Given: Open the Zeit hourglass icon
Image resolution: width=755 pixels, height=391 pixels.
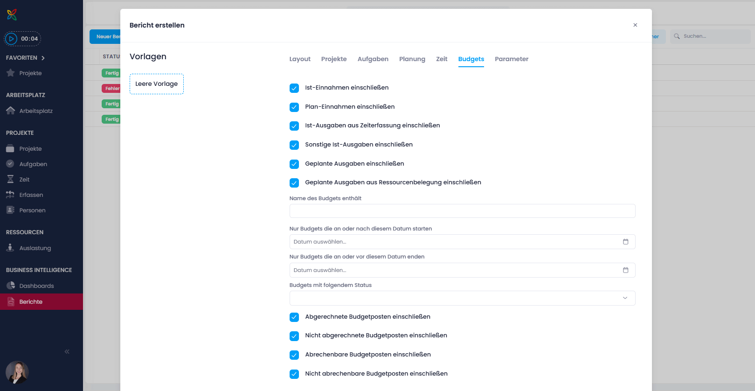Looking at the screenshot, I should click(x=10, y=180).
